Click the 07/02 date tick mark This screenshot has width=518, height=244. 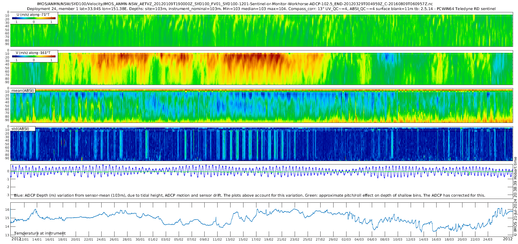192,239
